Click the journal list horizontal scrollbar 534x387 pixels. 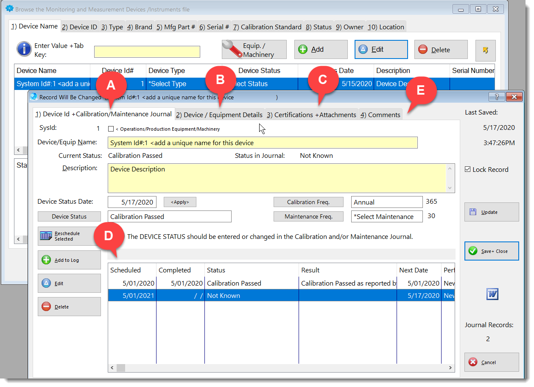(281, 367)
